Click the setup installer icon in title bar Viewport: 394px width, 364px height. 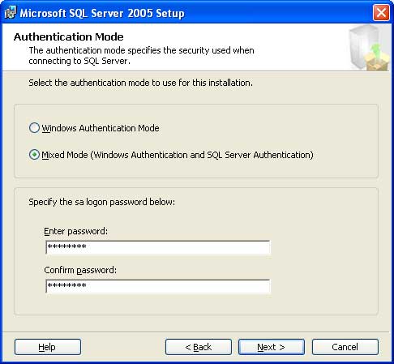click(11, 12)
